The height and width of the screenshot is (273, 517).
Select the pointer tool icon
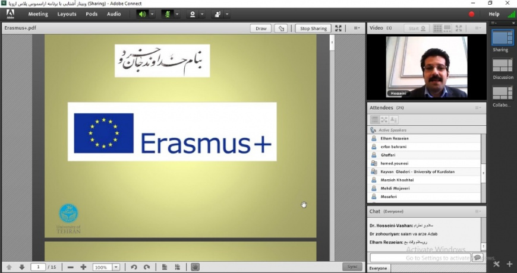point(281,28)
